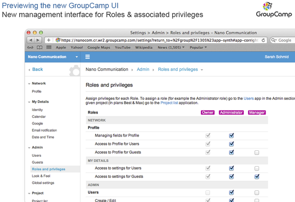Follow the Users link in description text
This screenshot has height=202, width=295.
click(x=248, y=98)
